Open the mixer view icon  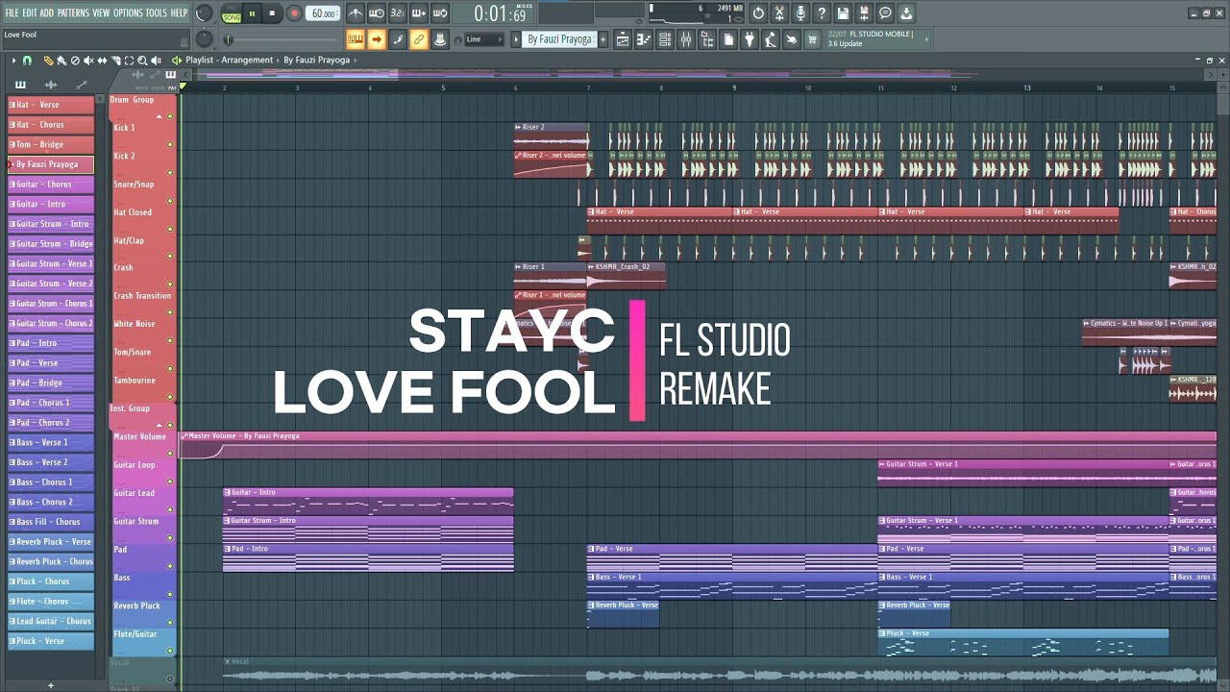pos(686,39)
